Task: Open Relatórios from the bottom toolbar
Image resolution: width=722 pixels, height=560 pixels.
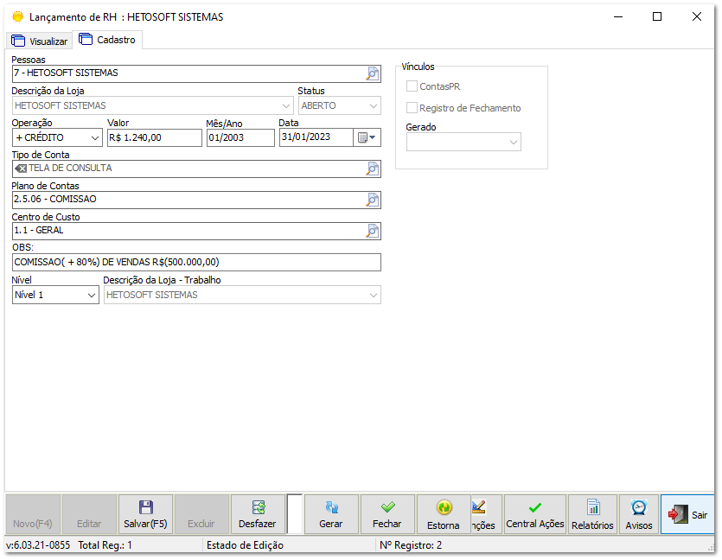Action: (x=592, y=514)
